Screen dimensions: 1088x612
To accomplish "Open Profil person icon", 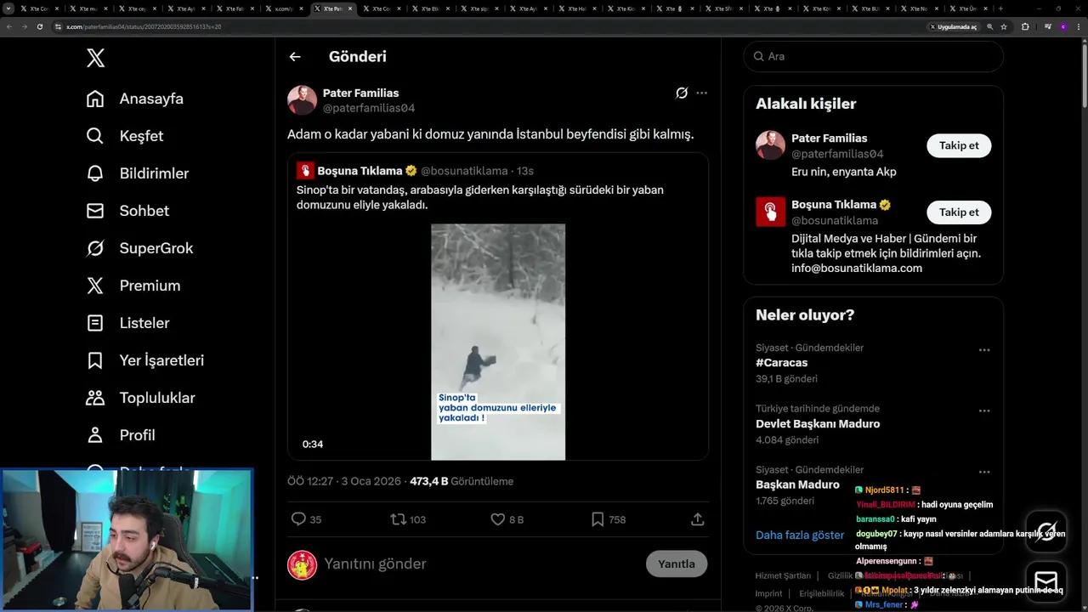I will coord(95,435).
